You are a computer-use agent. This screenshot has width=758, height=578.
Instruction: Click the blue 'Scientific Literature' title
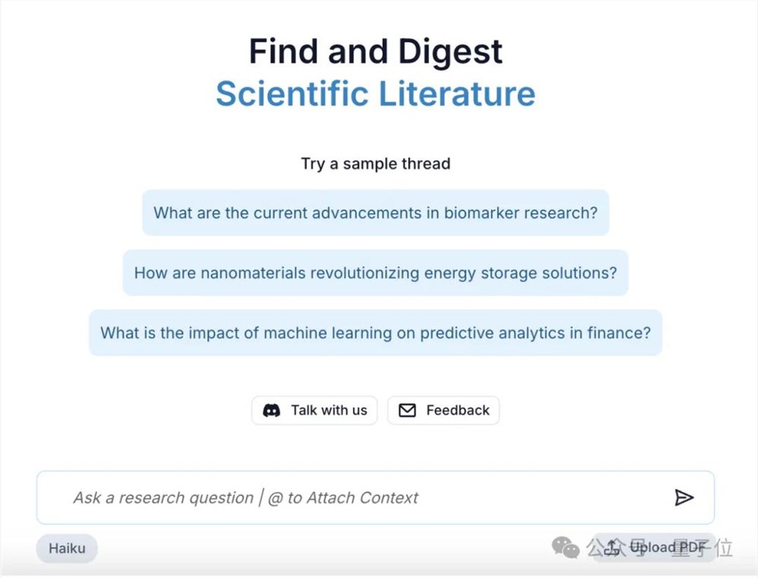pos(375,94)
